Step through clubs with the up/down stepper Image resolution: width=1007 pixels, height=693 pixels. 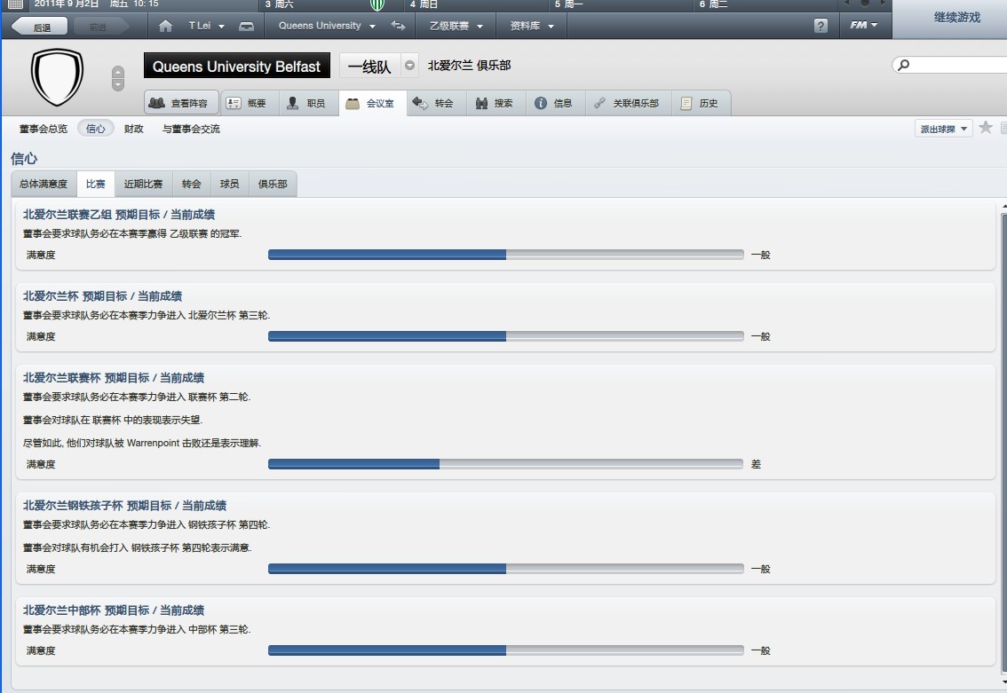click(x=117, y=78)
